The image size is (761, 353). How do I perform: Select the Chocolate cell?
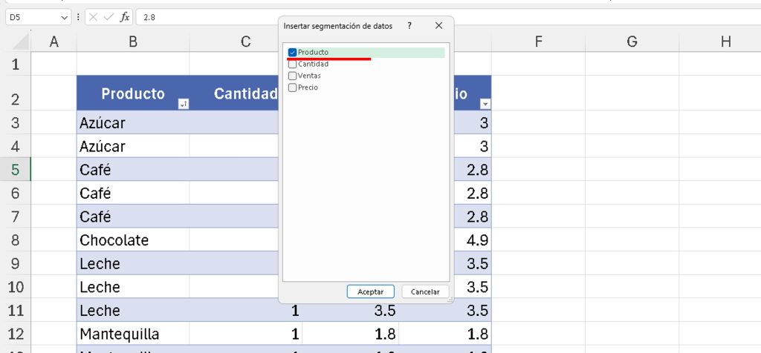tap(132, 240)
